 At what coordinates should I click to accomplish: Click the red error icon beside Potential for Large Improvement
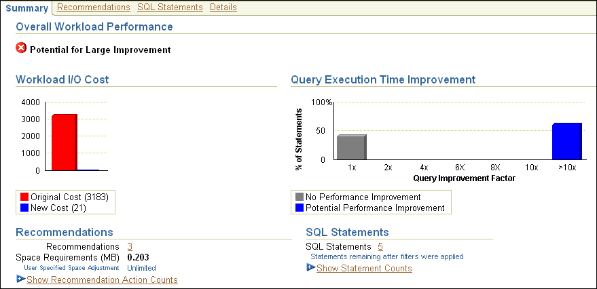(x=21, y=49)
